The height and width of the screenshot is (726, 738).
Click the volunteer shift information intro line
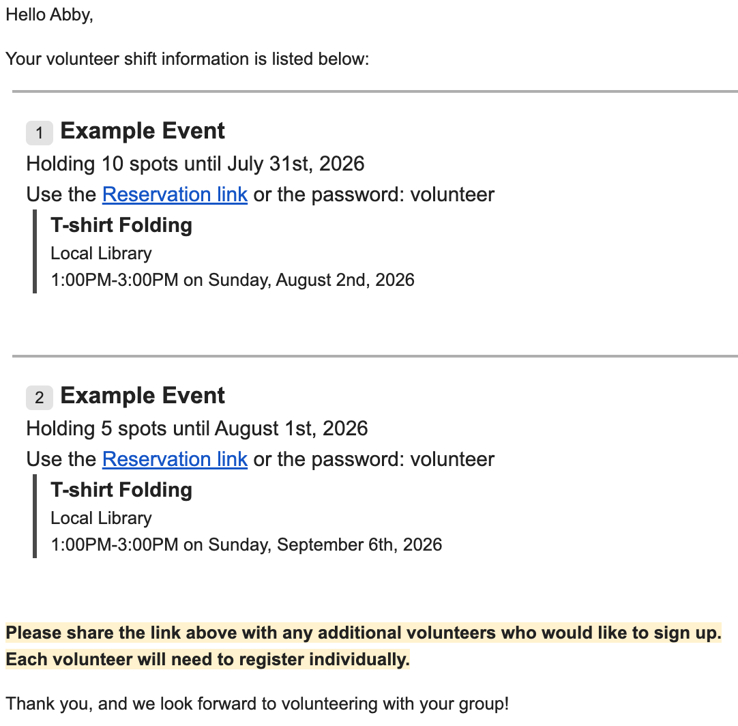pos(188,59)
